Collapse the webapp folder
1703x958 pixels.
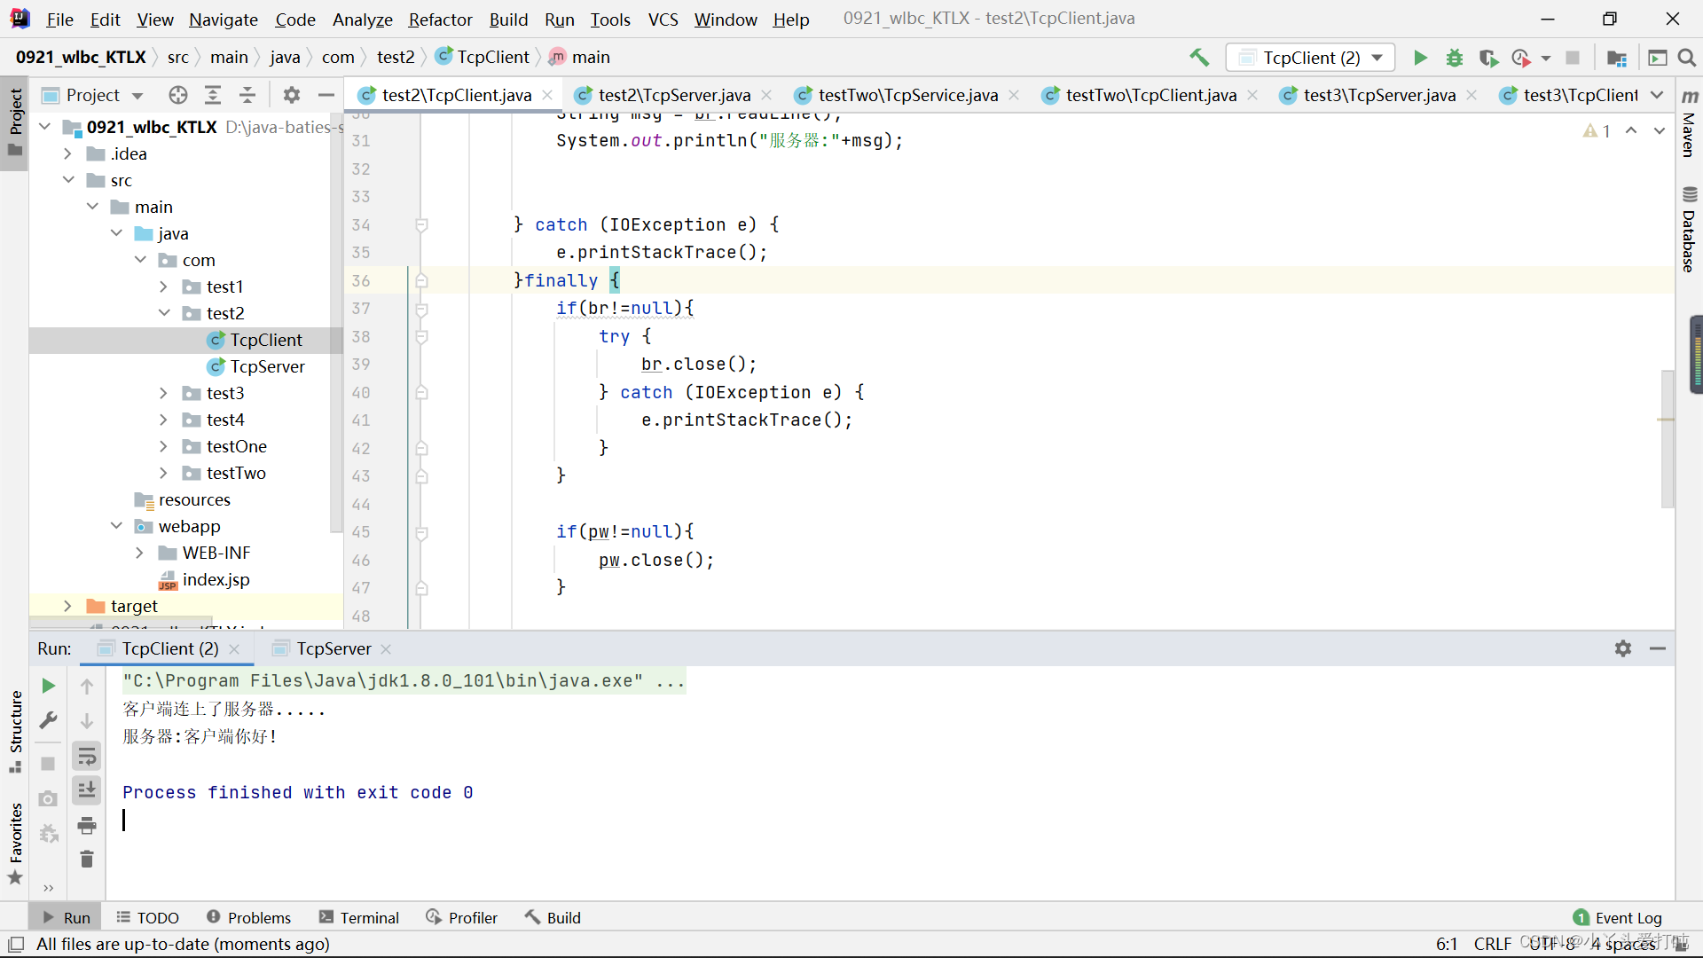pos(115,526)
